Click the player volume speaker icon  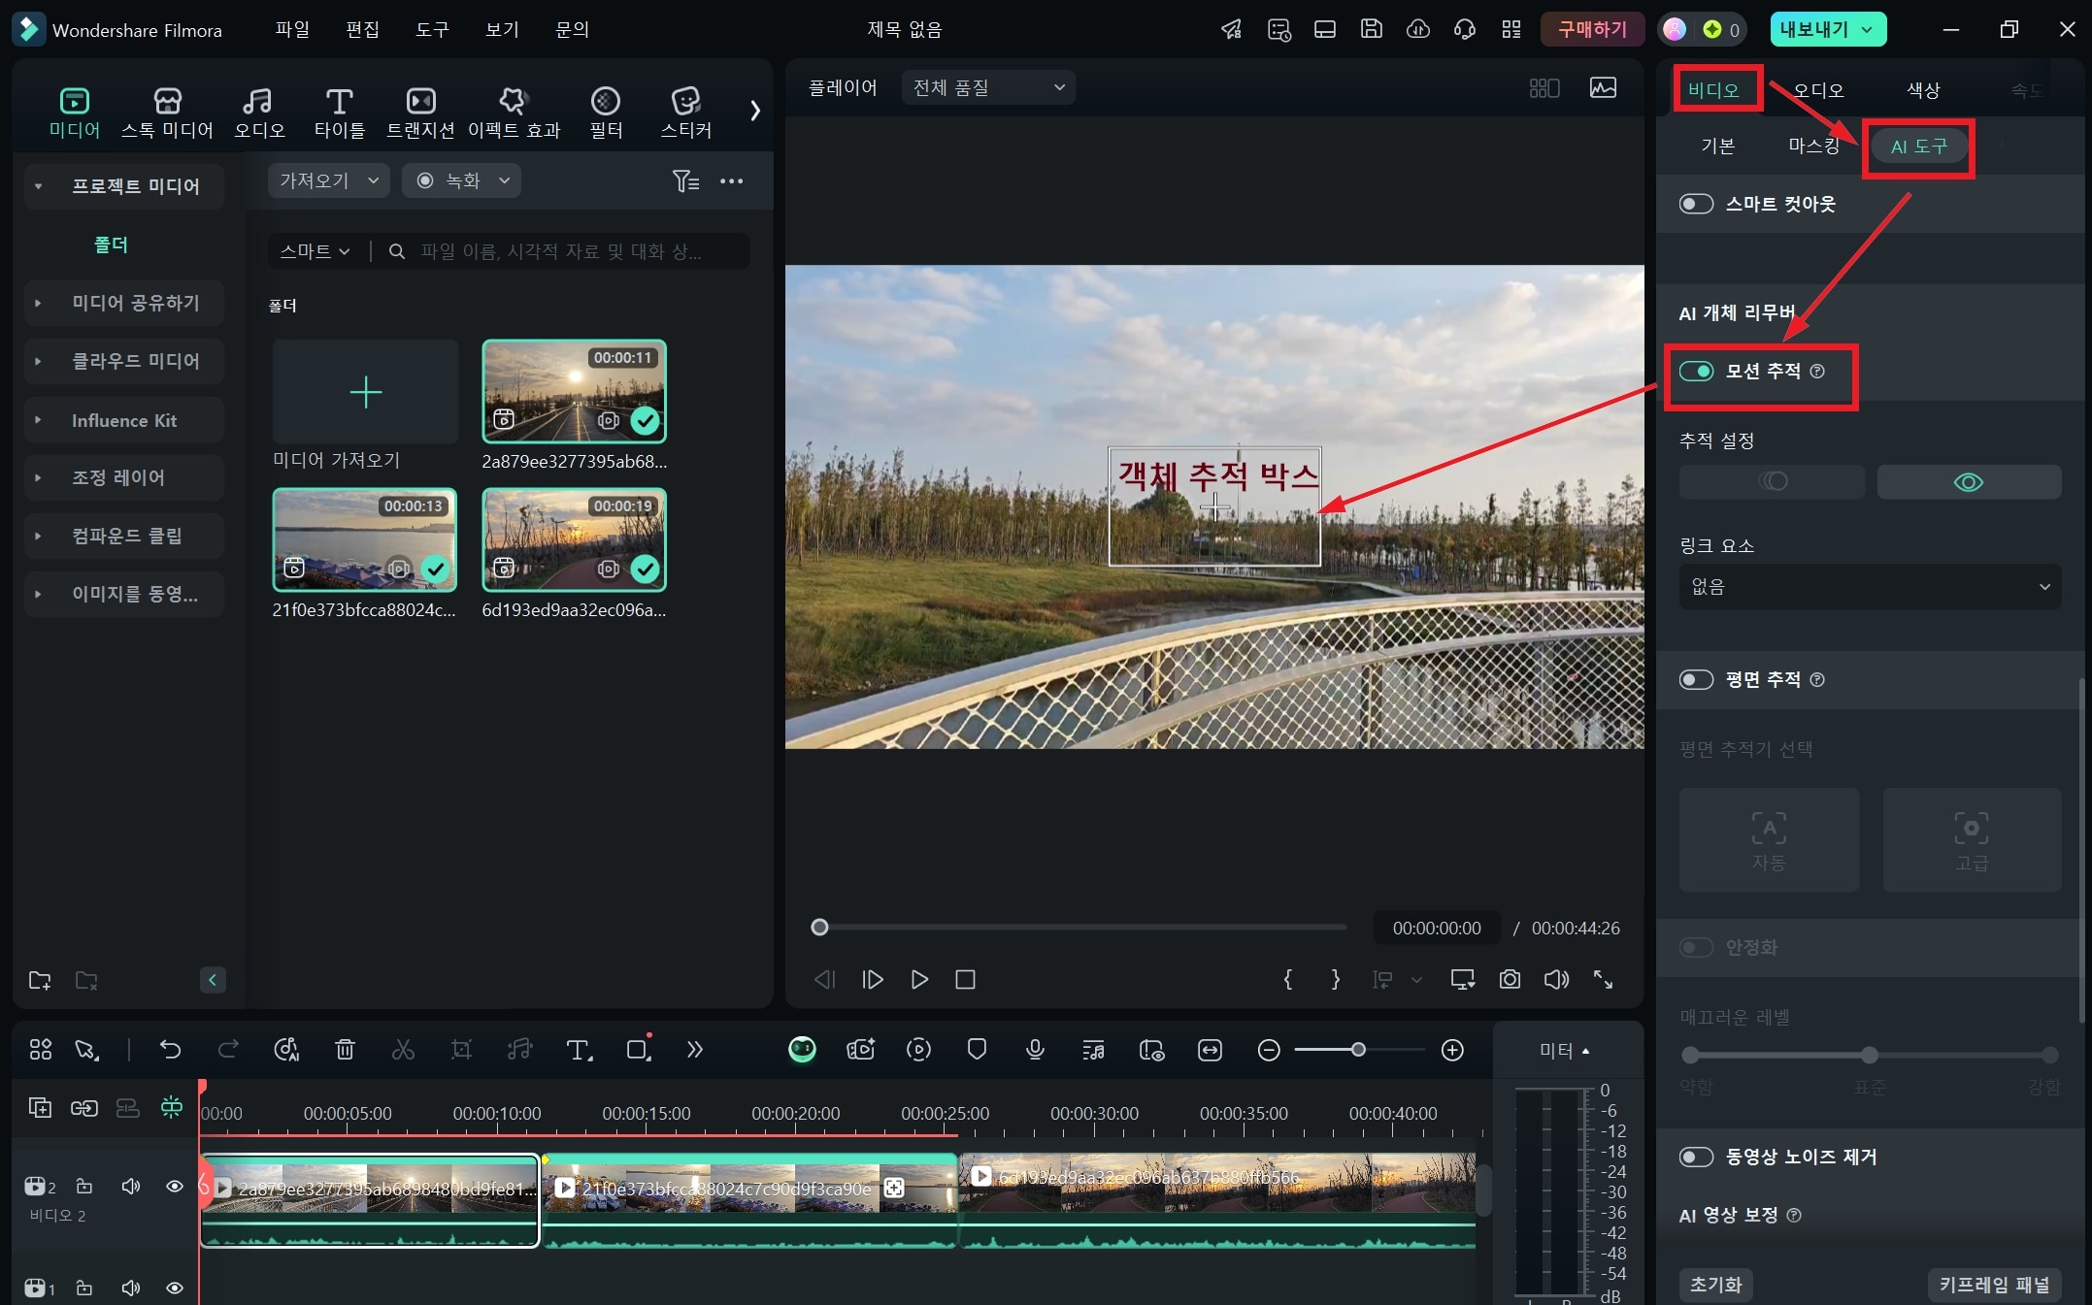pyautogui.click(x=1556, y=979)
